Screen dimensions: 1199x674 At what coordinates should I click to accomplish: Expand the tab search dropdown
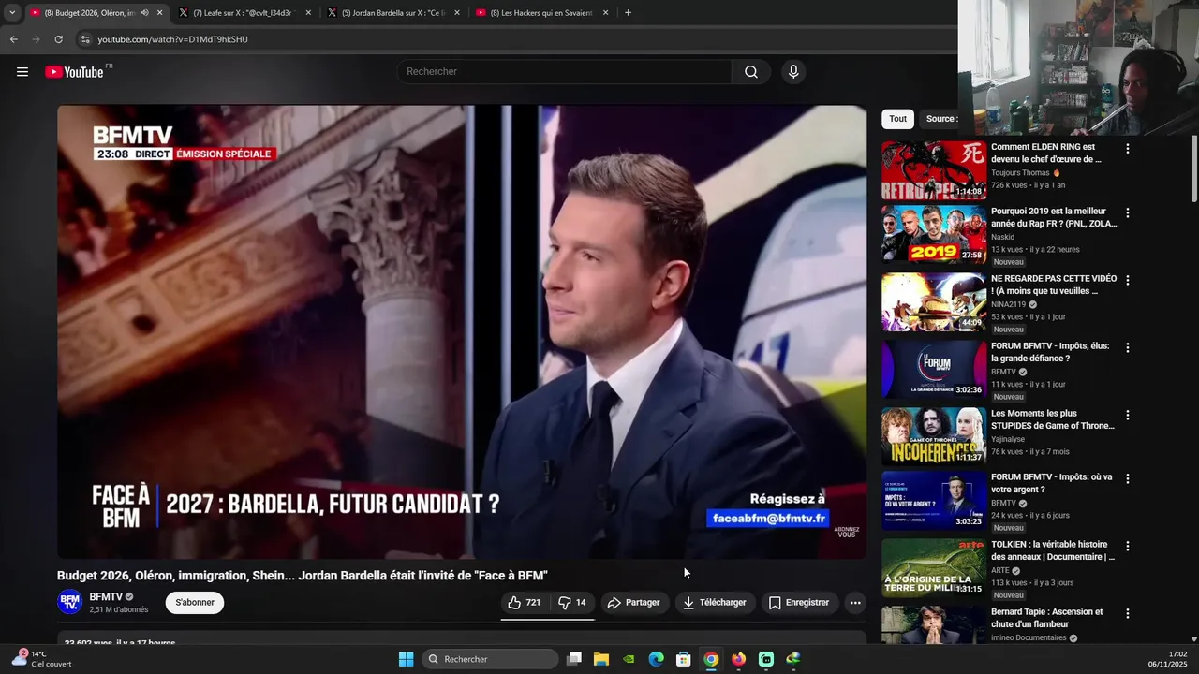(x=11, y=13)
